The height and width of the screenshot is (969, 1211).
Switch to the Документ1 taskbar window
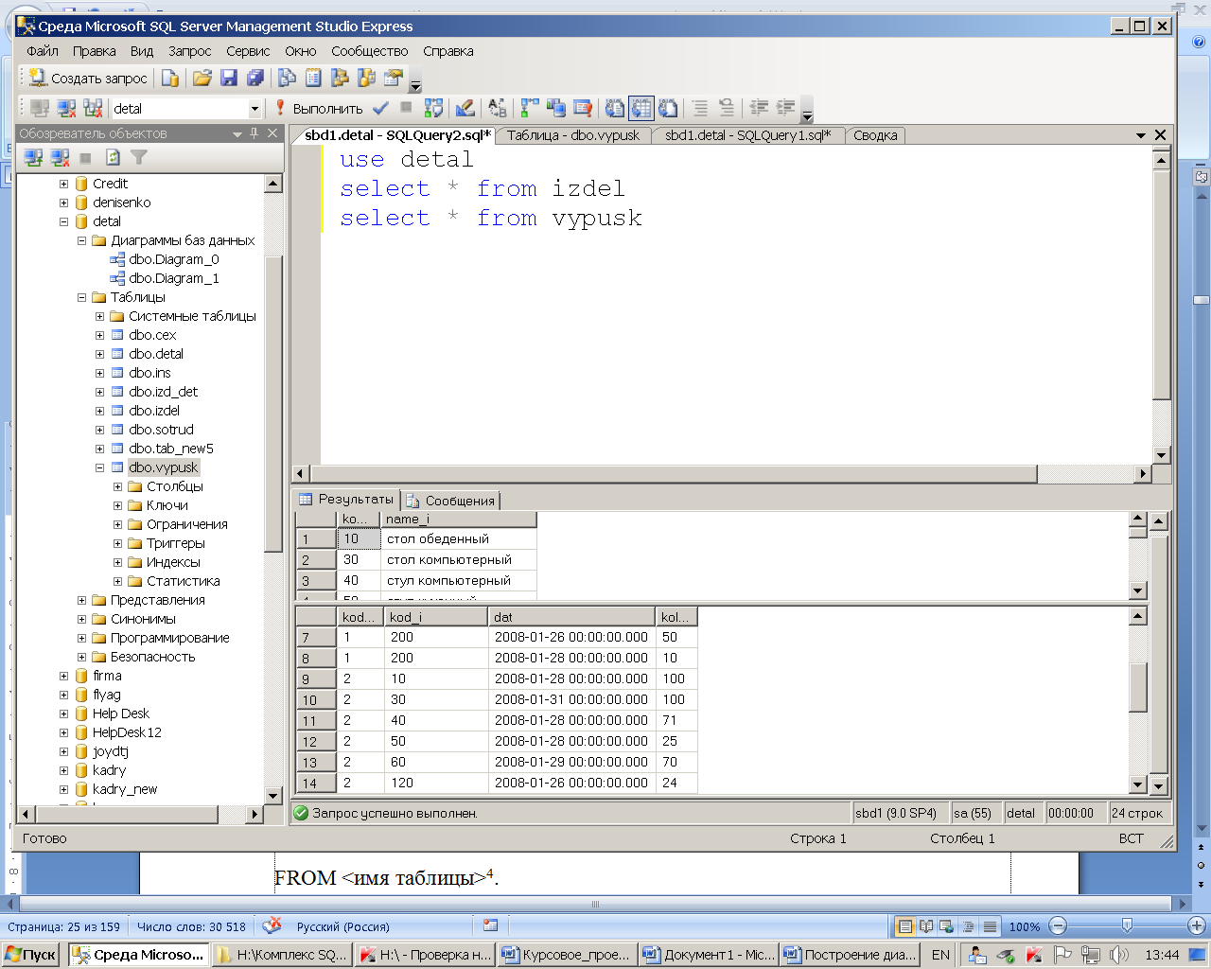[708, 955]
